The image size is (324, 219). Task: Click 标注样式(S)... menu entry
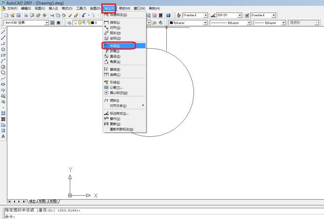coord(119,114)
